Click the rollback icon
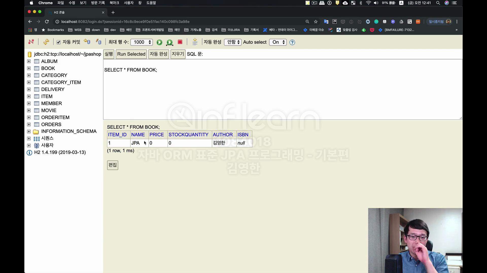The image size is (487, 273). click(x=87, y=42)
